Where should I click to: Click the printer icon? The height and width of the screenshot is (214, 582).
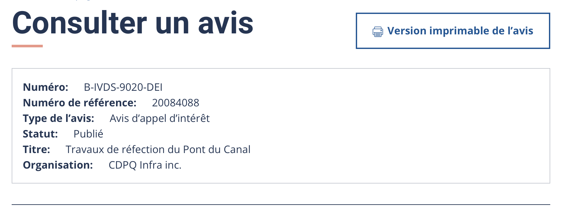pyautogui.click(x=378, y=31)
